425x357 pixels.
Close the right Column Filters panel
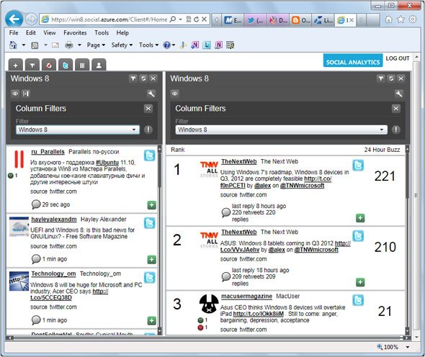click(x=395, y=109)
